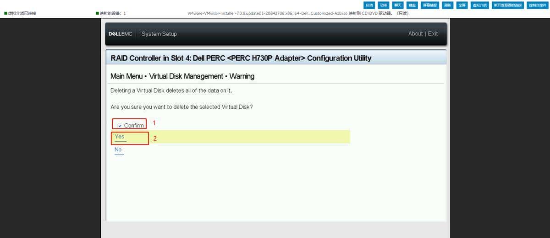Open the 键盘 (Keyboard) button
This screenshot has width=550, height=238.
[x=412, y=5]
